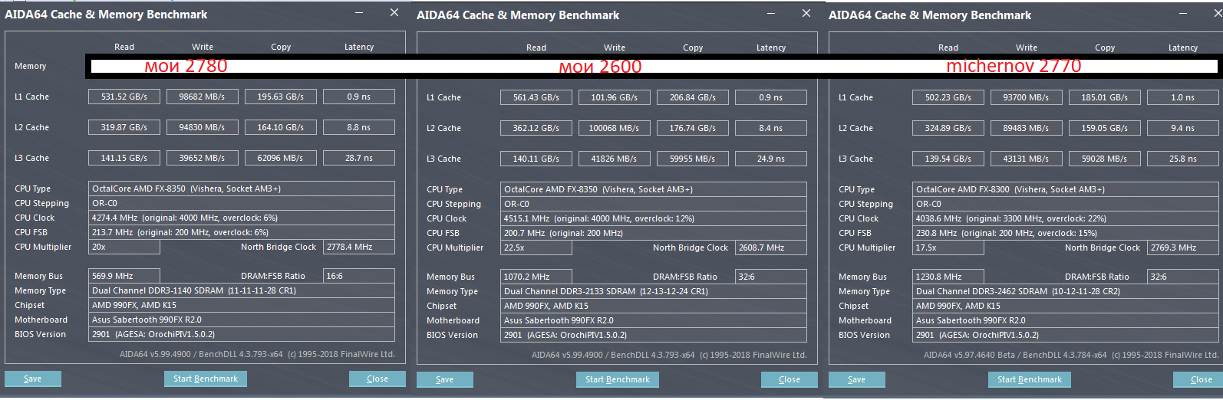
Task: Select the L3 latency value 25.8 ns
Action: pos(1183,159)
